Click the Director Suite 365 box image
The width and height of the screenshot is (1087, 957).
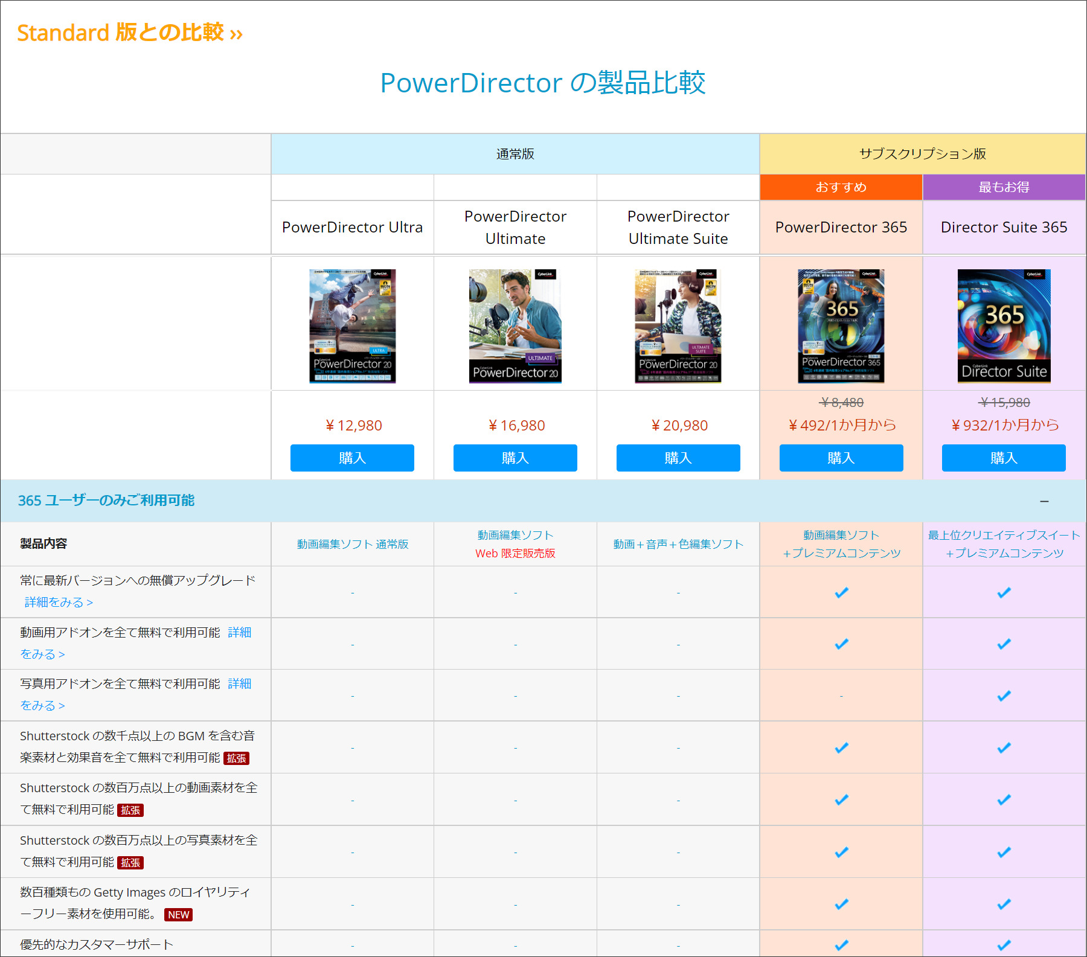[x=1004, y=326]
